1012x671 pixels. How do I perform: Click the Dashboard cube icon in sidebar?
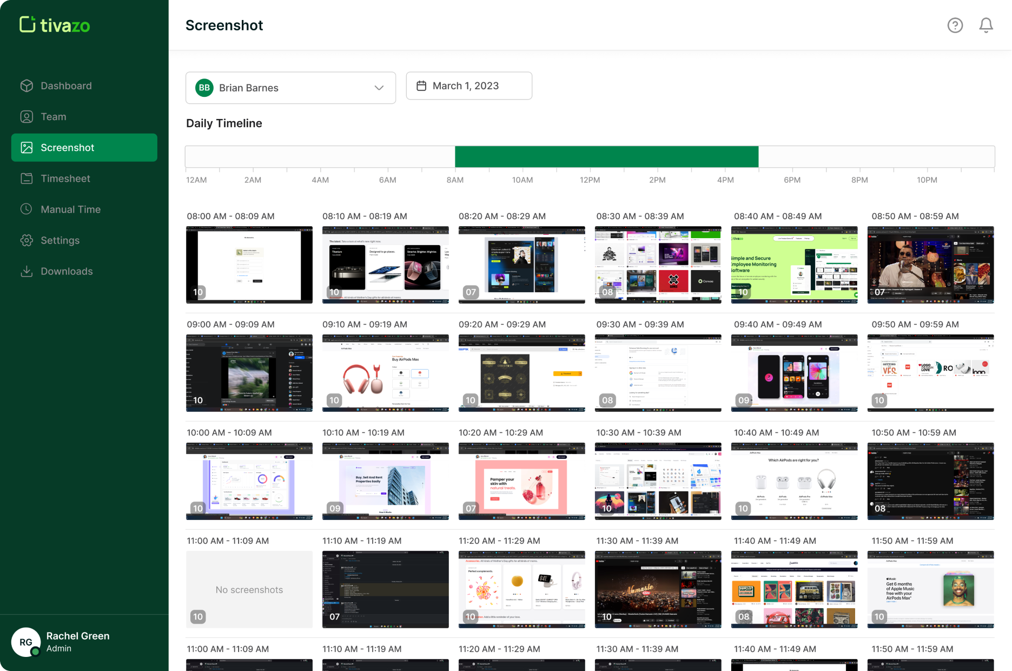[x=27, y=86]
